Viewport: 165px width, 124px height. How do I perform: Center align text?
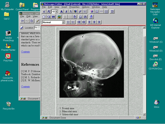click(94, 22)
